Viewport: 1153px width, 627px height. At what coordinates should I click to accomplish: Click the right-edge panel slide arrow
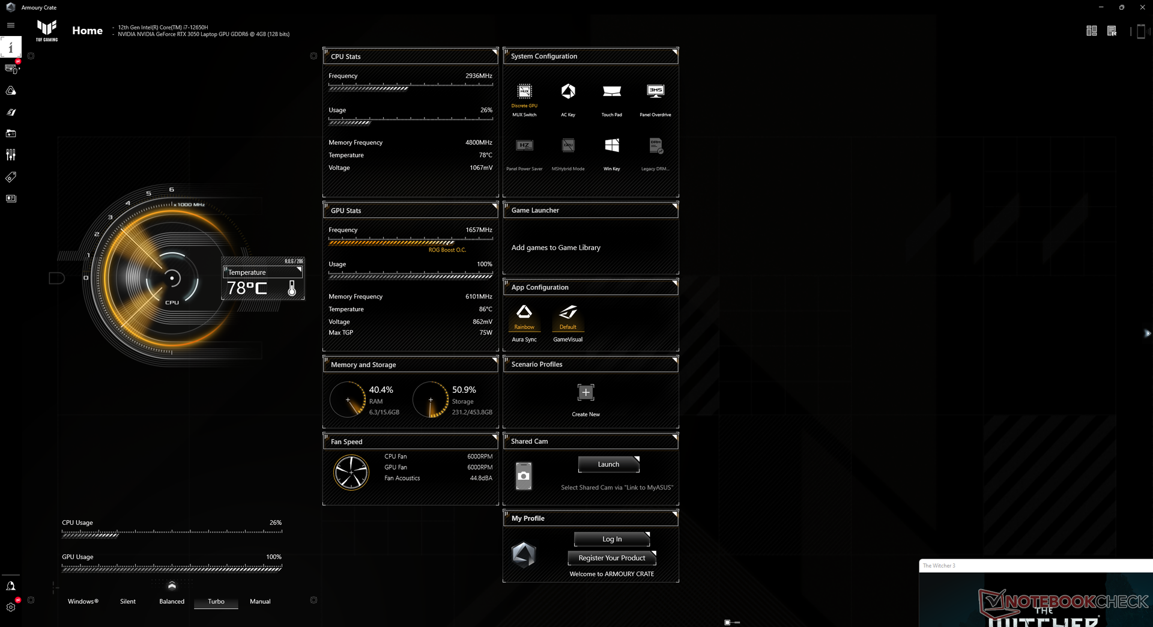(x=1148, y=333)
